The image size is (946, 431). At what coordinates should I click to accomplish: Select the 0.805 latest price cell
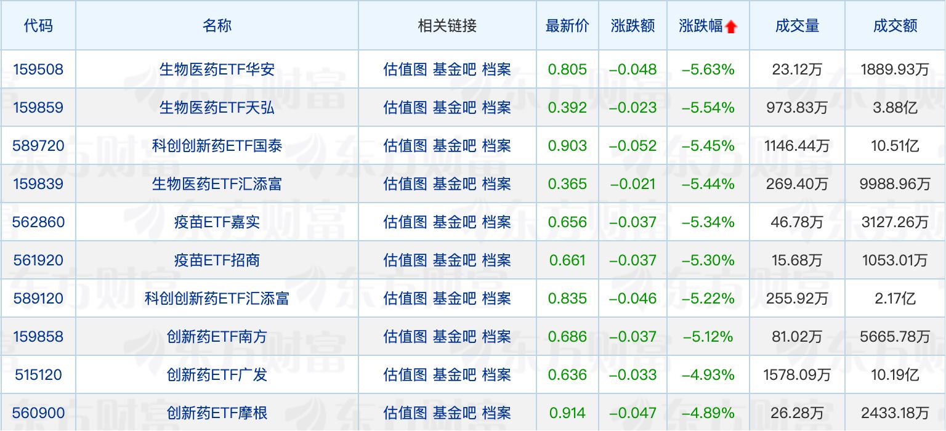pyautogui.click(x=567, y=70)
